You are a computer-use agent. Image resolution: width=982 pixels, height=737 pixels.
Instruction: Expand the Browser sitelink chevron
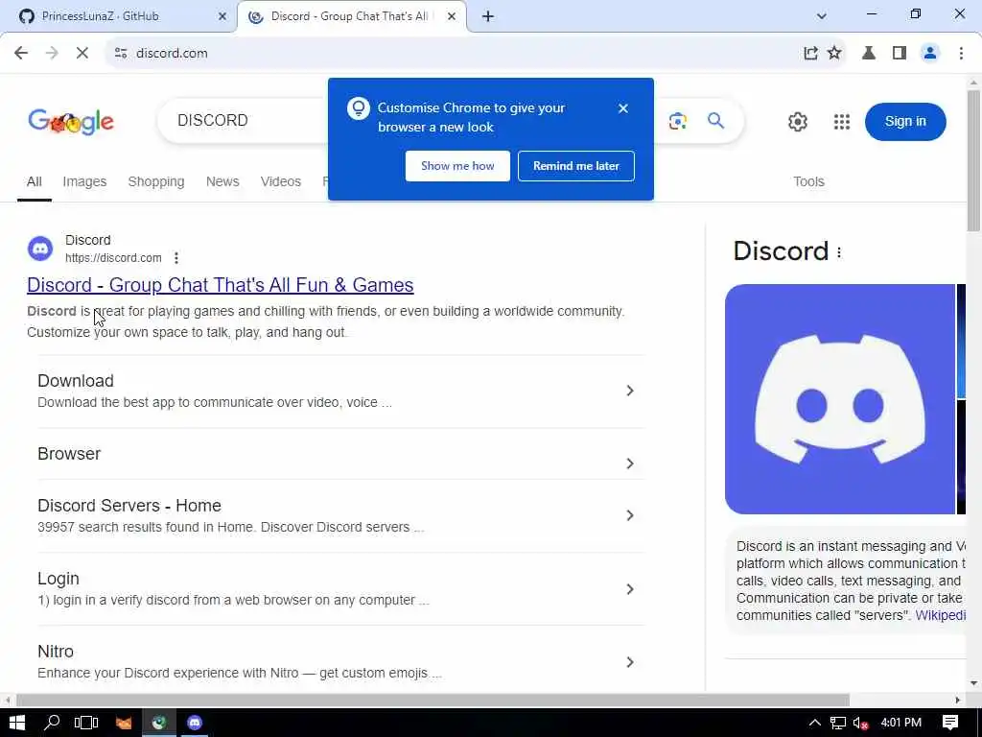[630, 464]
